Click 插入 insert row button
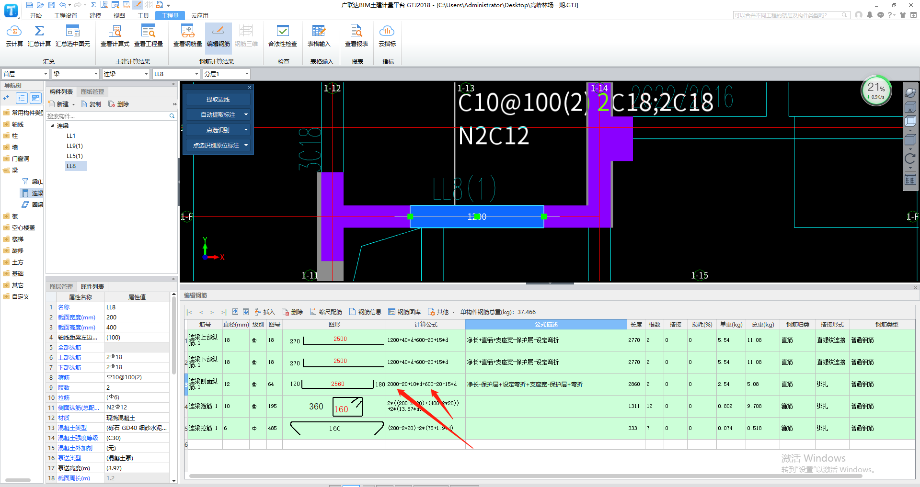920x487 pixels. 265,312
